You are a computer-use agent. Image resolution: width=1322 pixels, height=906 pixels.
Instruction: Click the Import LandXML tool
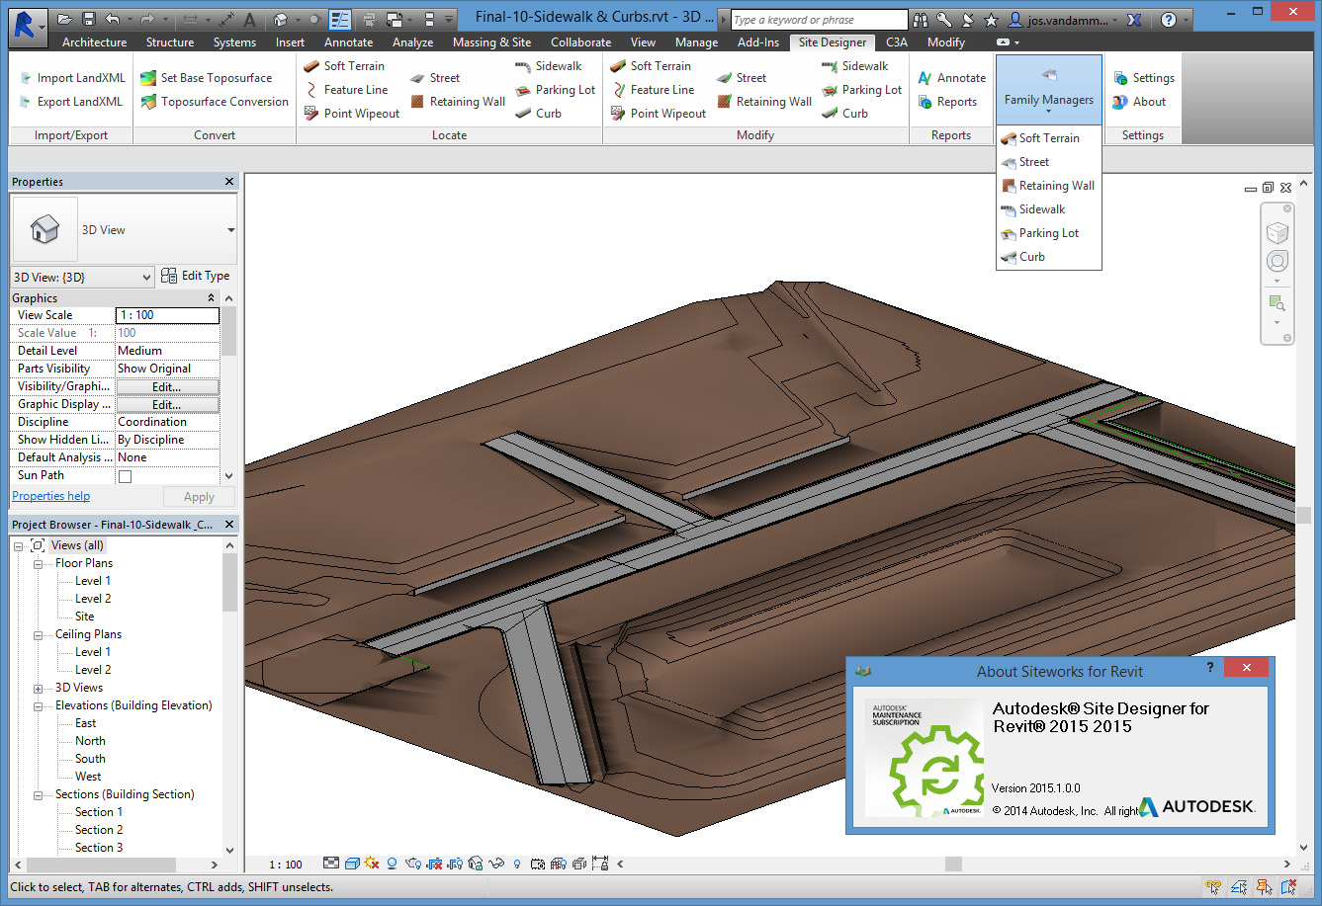(71, 78)
